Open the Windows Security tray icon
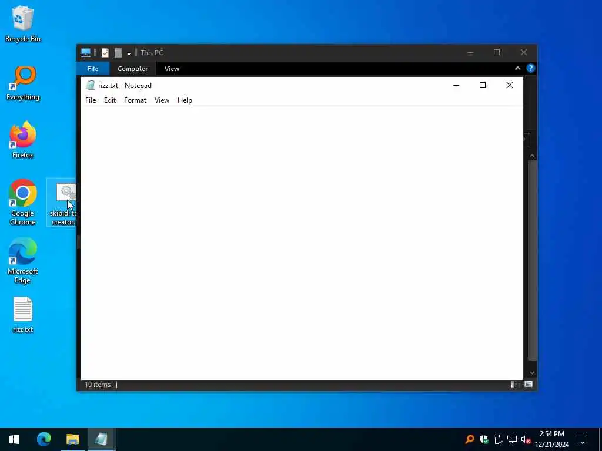The image size is (602, 451). (484, 439)
